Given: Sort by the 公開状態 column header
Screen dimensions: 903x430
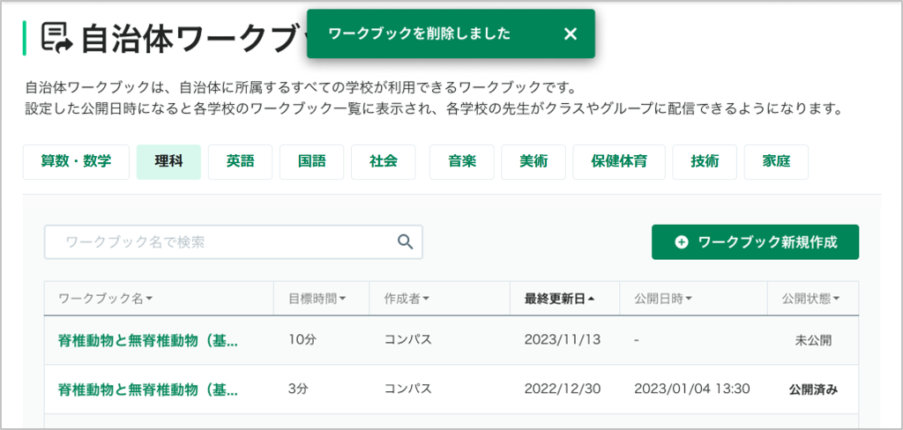Looking at the screenshot, I should coord(811,298).
